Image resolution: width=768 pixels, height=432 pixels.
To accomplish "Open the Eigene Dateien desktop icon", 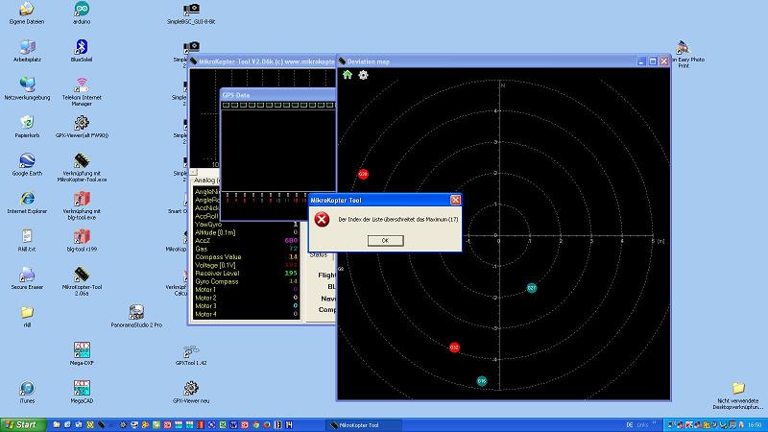I will 27,13.
